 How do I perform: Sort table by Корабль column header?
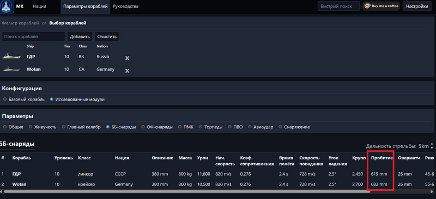point(22,158)
